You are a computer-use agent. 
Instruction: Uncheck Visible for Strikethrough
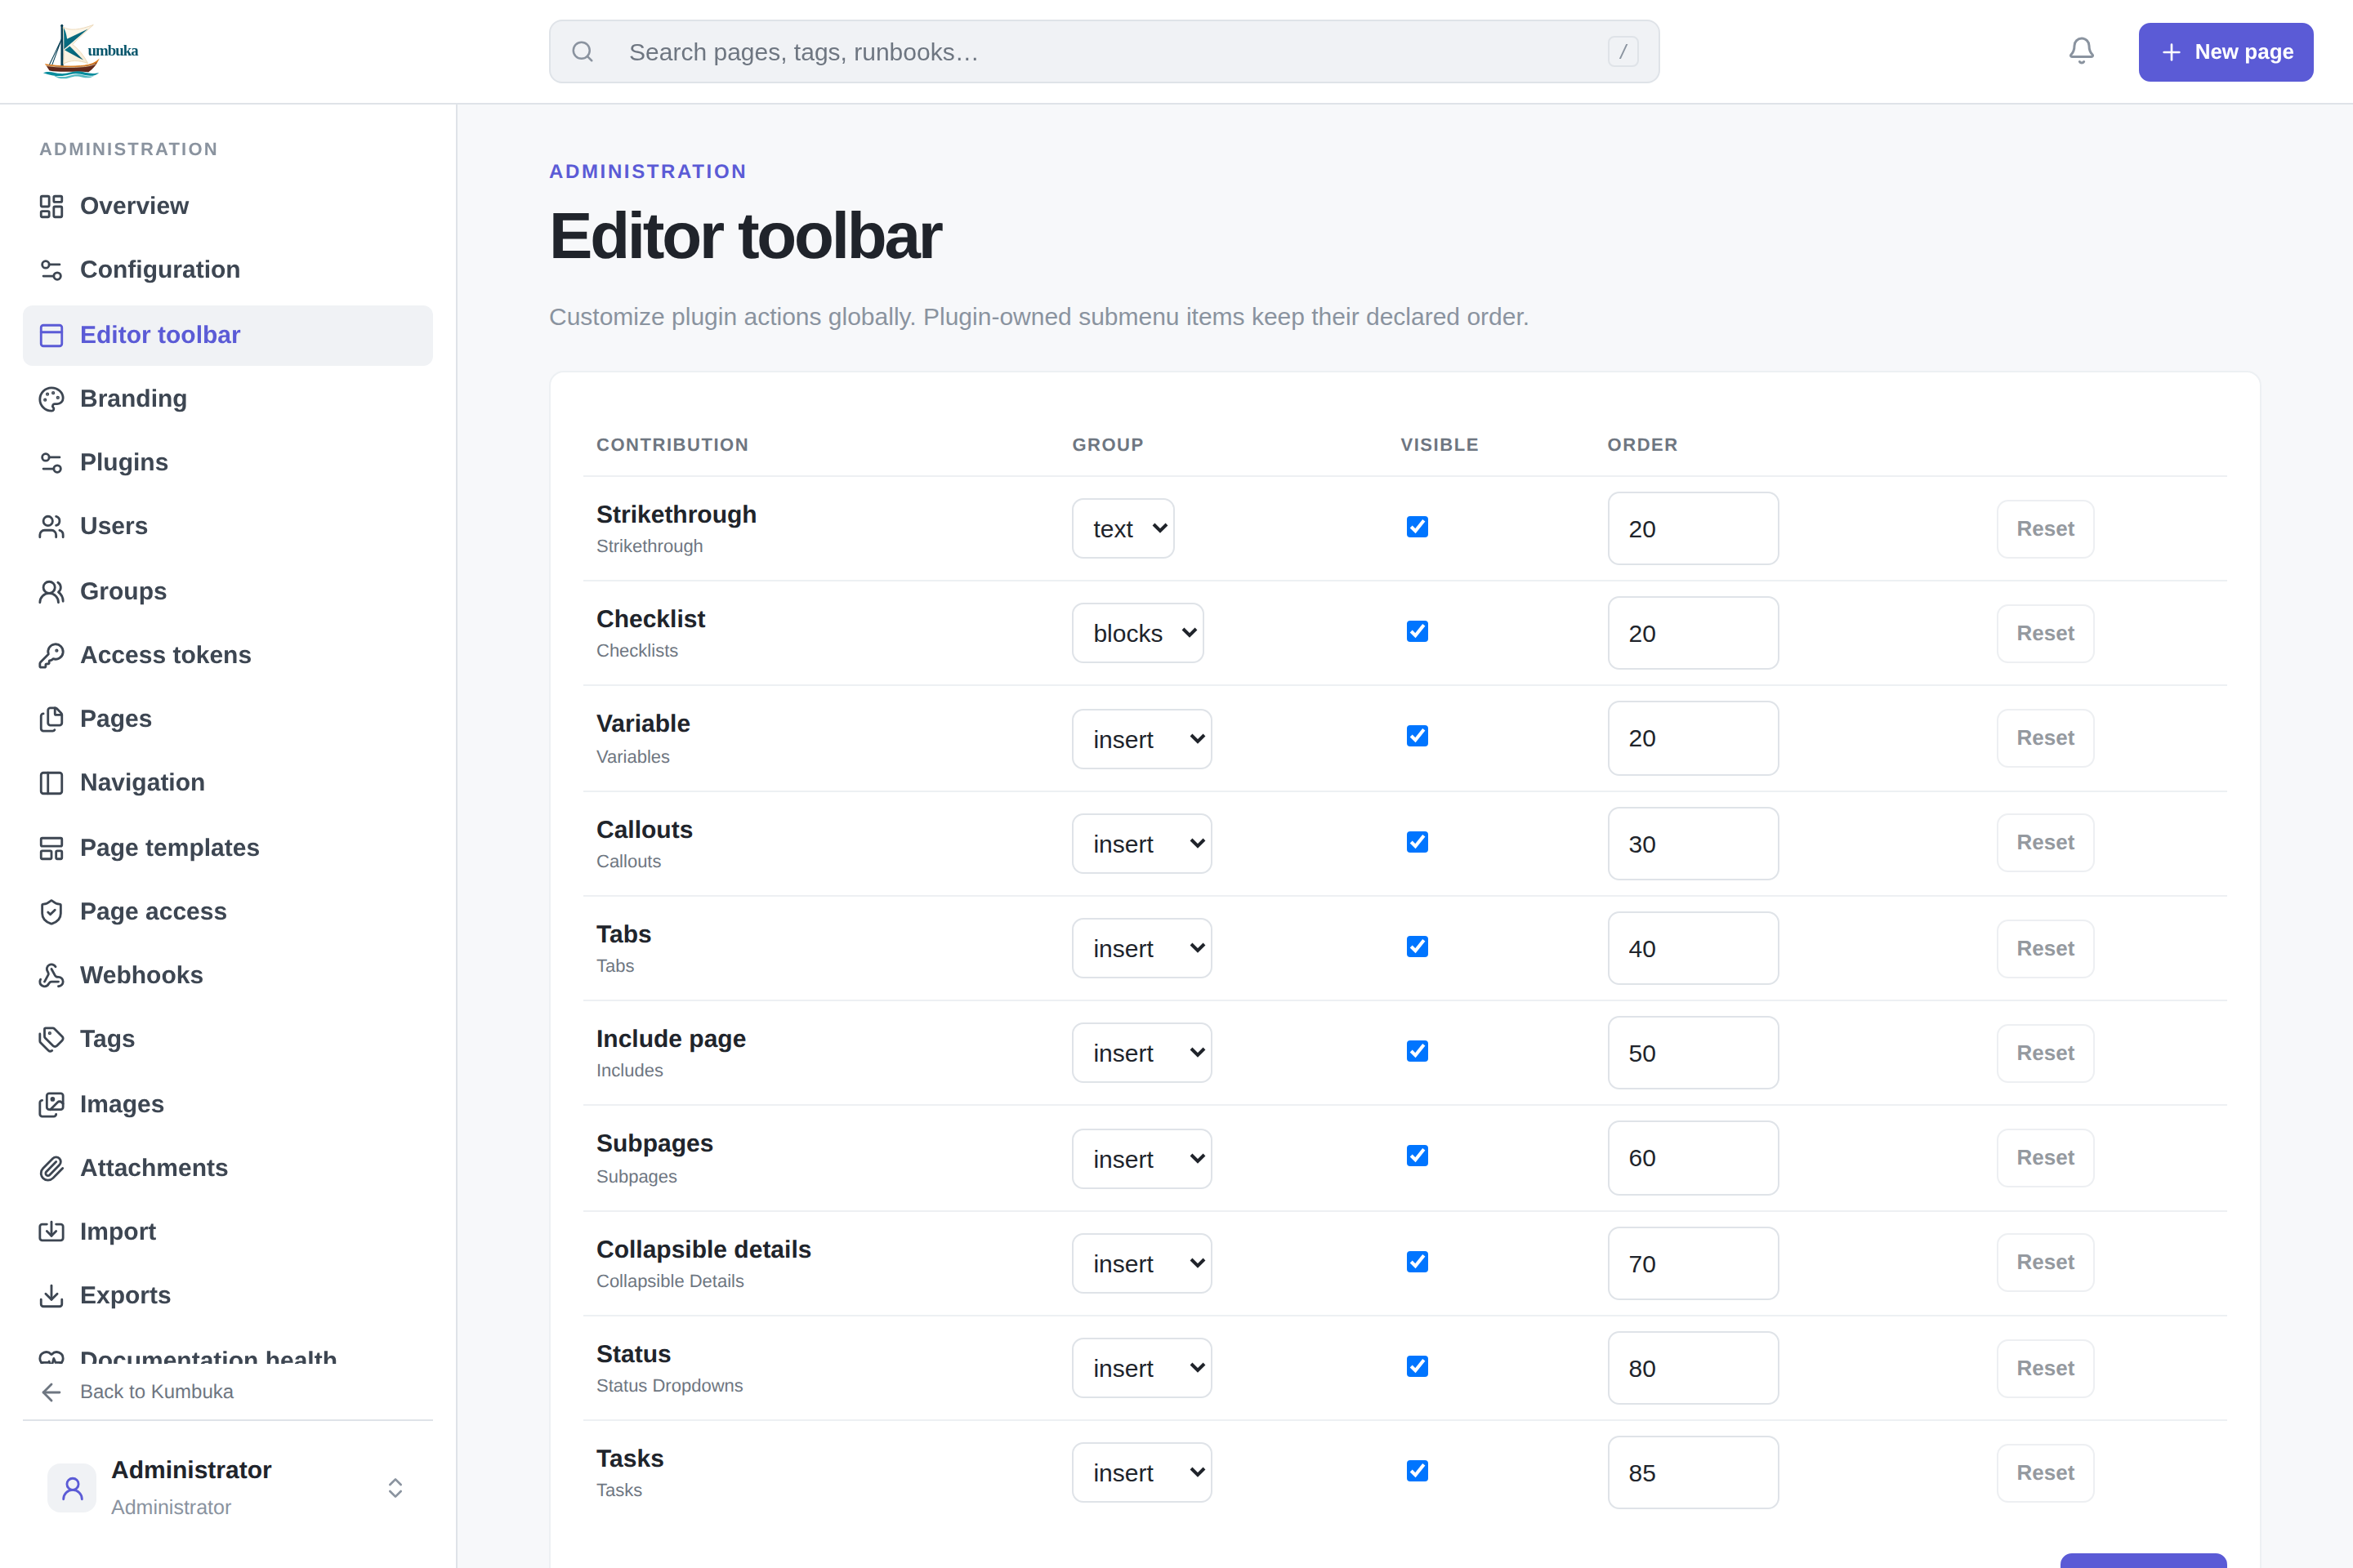tap(1417, 527)
